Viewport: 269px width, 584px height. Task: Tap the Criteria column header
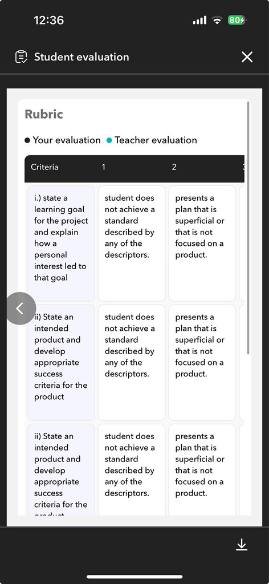pyautogui.click(x=44, y=167)
